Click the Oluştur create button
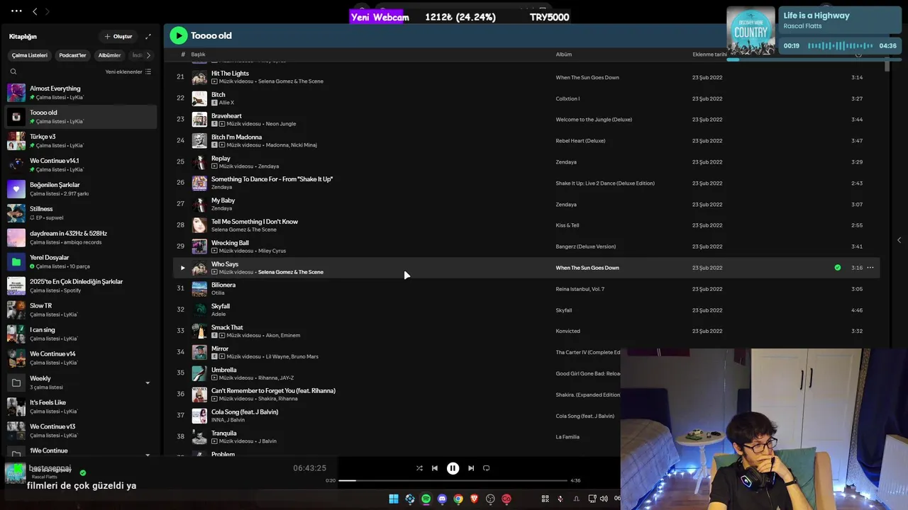The width and height of the screenshot is (908, 510). click(x=118, y=36)
